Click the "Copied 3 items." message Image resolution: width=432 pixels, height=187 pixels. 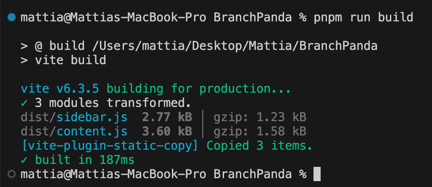pos(259,145)
